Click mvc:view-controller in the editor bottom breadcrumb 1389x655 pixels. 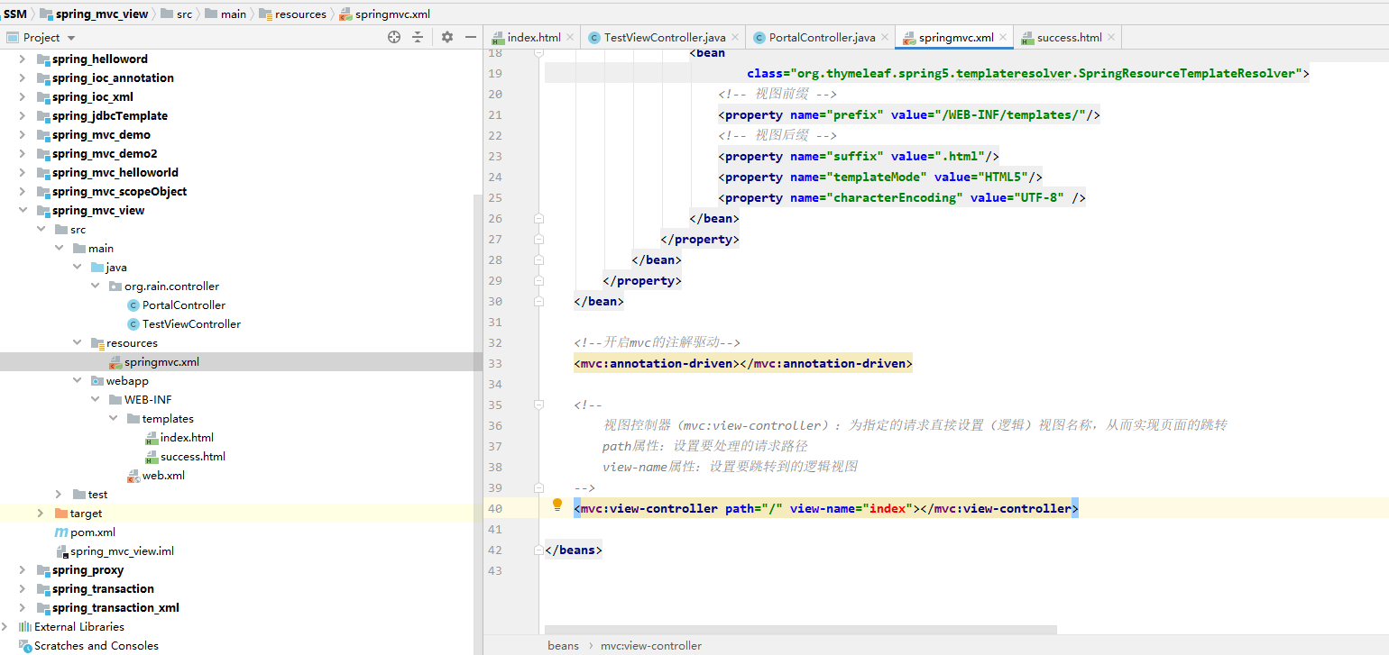tap(651, 645)
